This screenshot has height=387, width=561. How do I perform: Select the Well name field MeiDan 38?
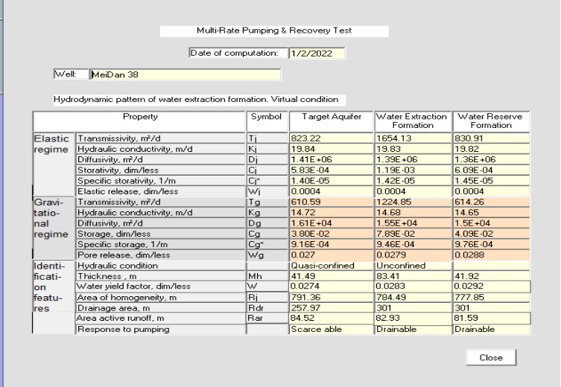pyautogui.click(x=186, y=74)
